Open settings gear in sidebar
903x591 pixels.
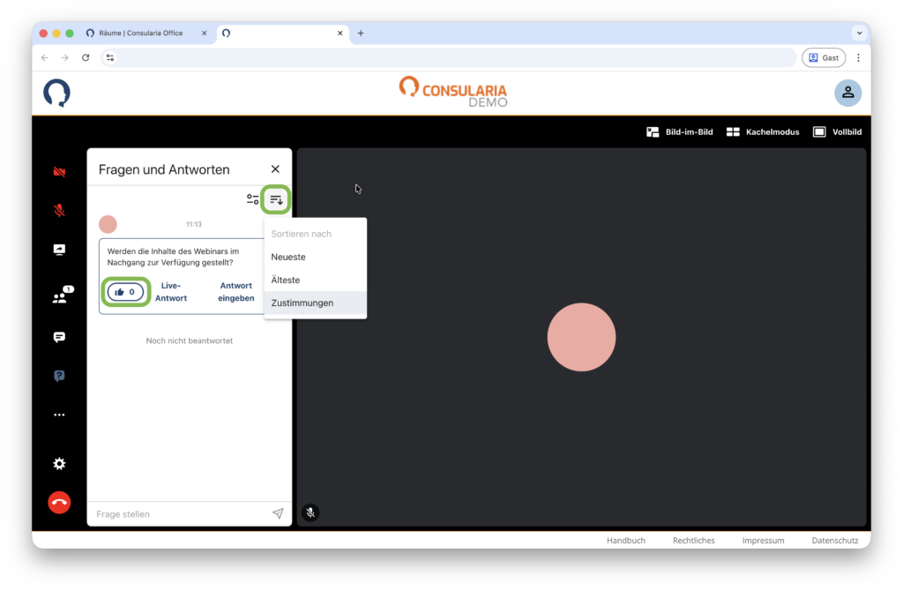pyautogui.click(x=59, y=464)
